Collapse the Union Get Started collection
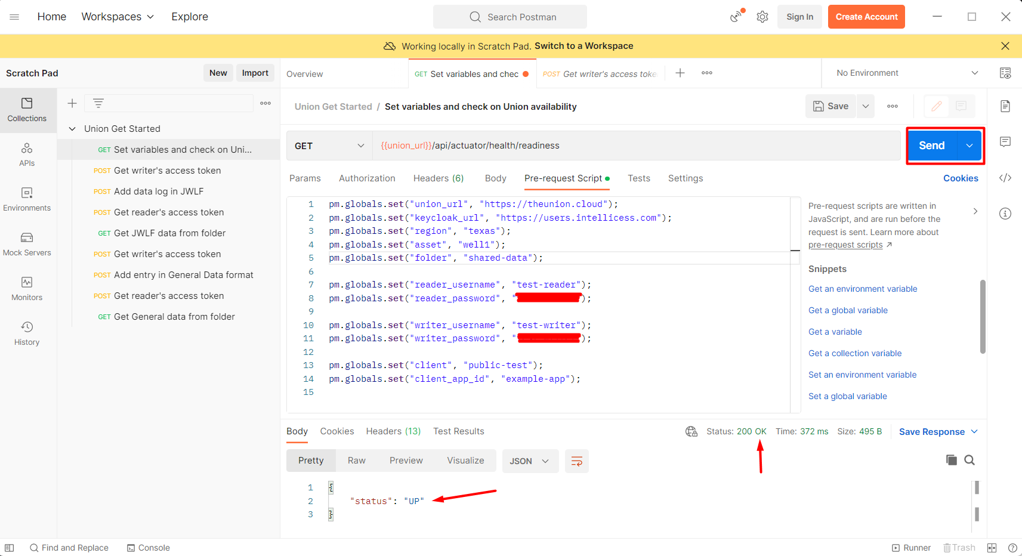 (72, 129)
